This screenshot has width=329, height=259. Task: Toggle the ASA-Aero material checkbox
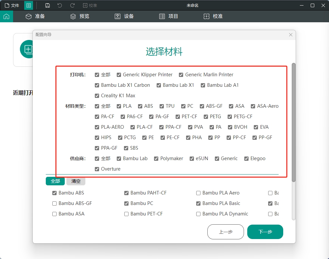(253, 106)
